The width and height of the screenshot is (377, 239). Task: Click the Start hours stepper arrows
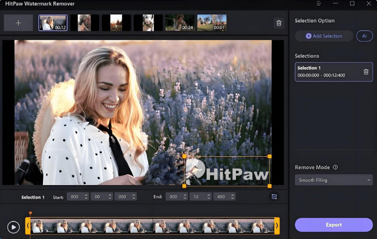tap(86, 197)
